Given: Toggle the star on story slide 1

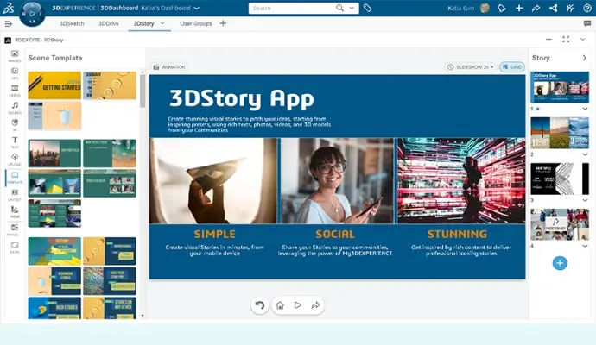Looking at the screenshot, I should pyautogui.click(x=537, y=109).
